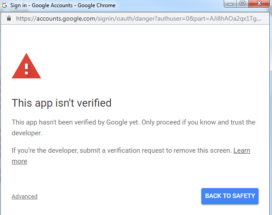
Task: Minimize the Chrome sign-in window
Action: pos(230,4)
